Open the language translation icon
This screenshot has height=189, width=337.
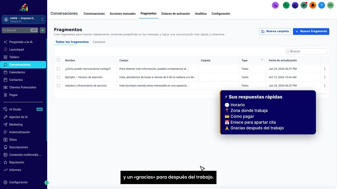point(275,6)
